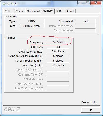Screen dimensions: 104x116
Task: Click the CAS# Latency 5.0 clocks field
Action: click(58, 51)
